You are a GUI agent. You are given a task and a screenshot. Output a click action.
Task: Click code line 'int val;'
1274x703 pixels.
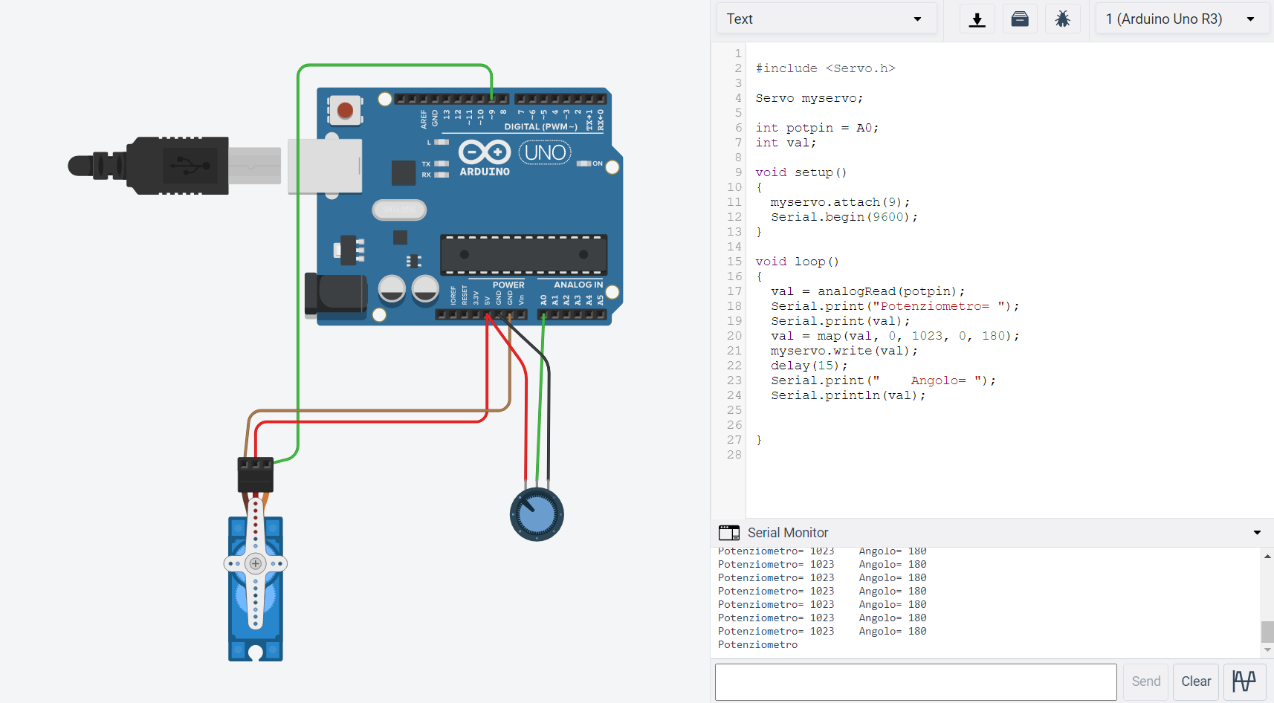coord(786,143)
